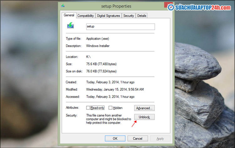235x148 pixels.
Task: Open the Advanced... attributes dialog
Action: (144, 108)
